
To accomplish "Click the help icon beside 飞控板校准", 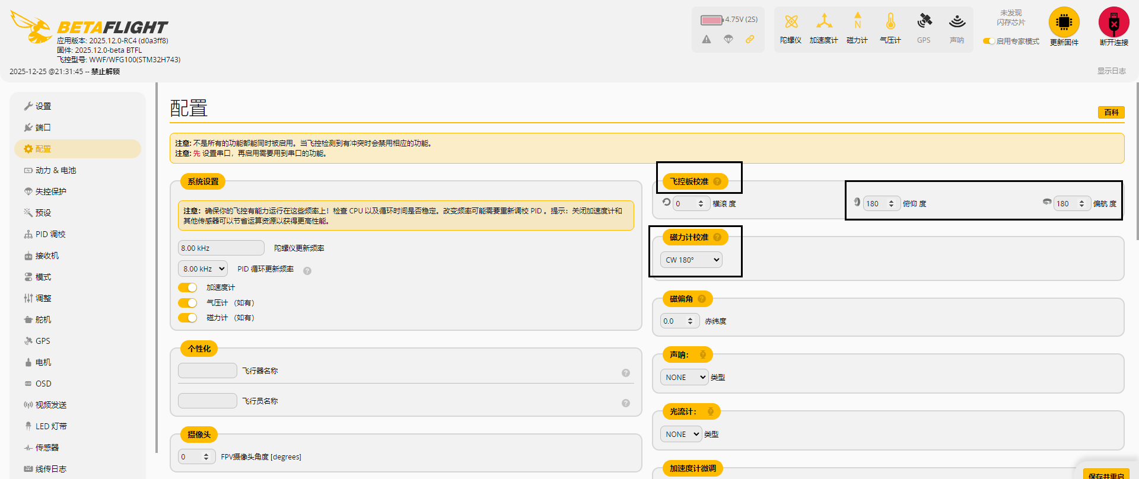I will pyautogui.click(x=717, y=181).
